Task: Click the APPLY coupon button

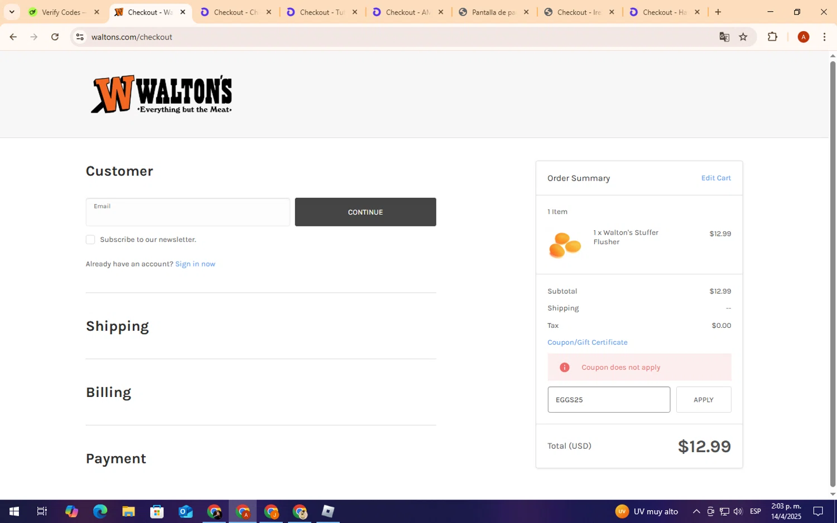Action: [704, 400]
